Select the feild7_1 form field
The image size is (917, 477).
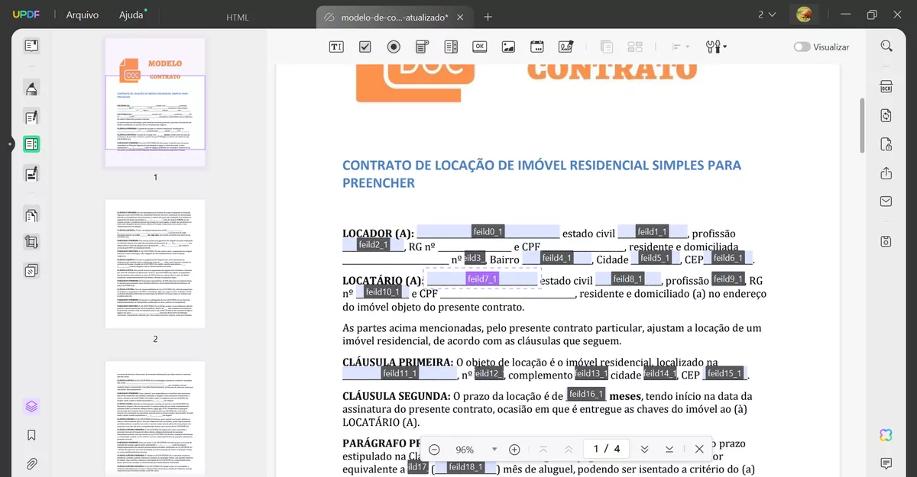pos(482,279)
